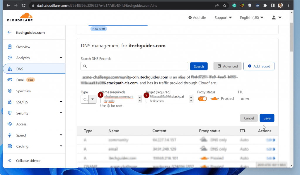This screenshot has width=300, height=175.
Task: Select DNS in the sidebar
Action: coord(34,69)
